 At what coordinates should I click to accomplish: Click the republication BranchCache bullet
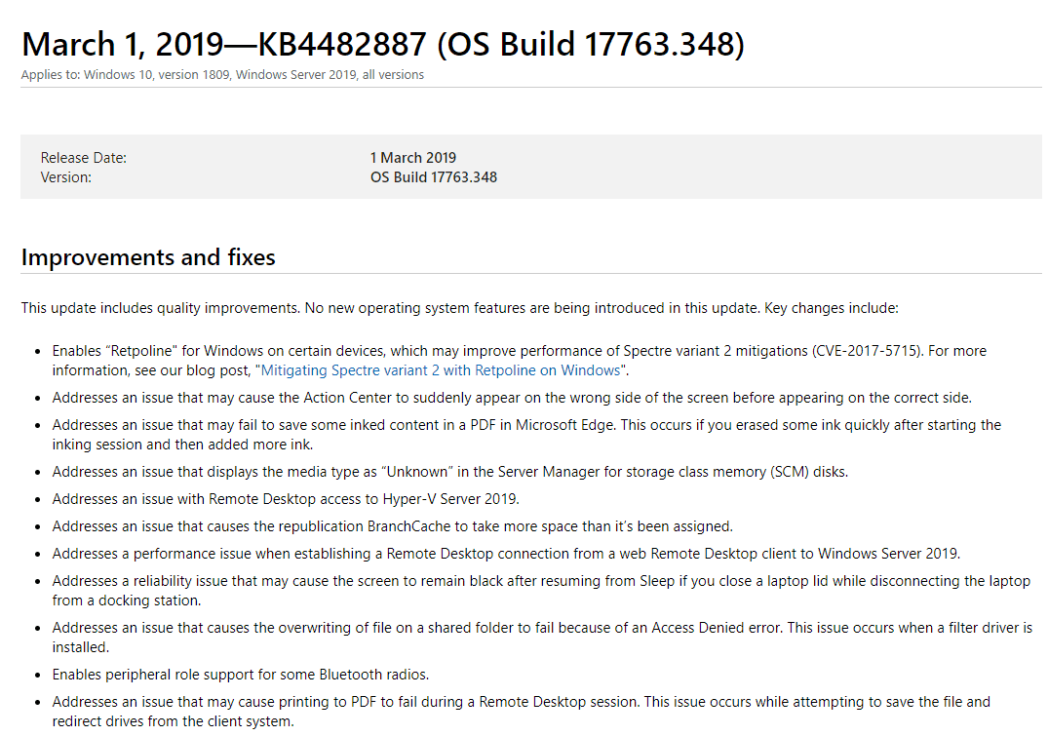click(x=392, y=526)
